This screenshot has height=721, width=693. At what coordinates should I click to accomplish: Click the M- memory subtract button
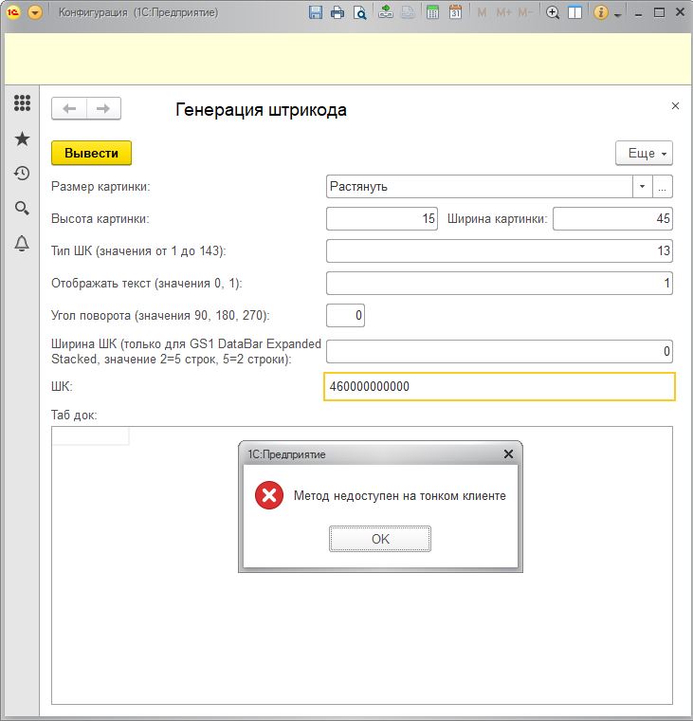point(525,12)
